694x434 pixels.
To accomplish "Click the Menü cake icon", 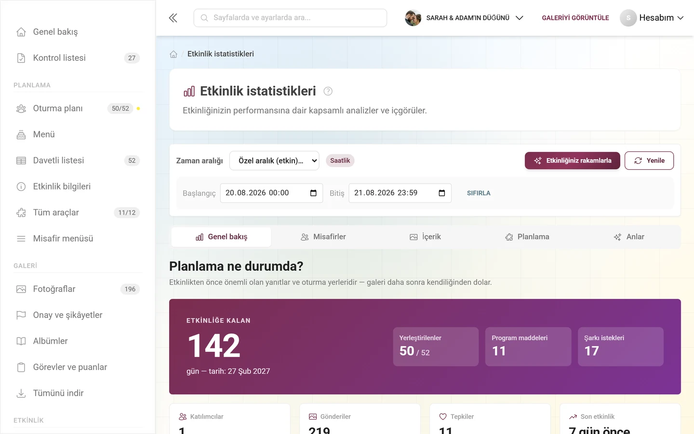I will click(21, 135).
